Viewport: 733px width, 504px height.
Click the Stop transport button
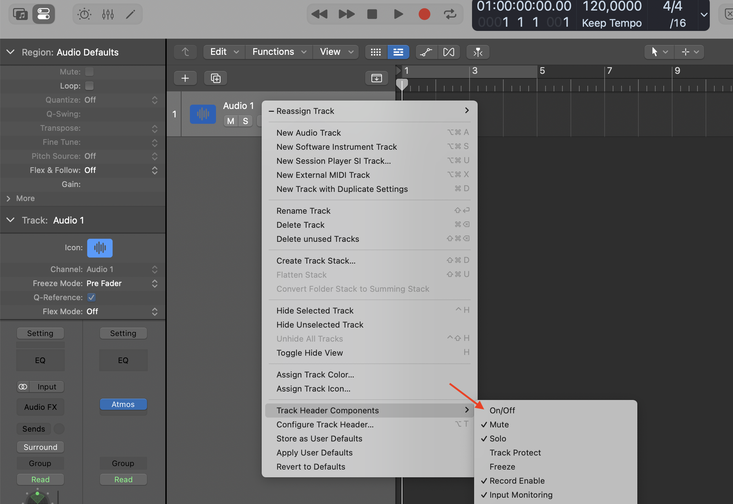click(x=372, y=14)
